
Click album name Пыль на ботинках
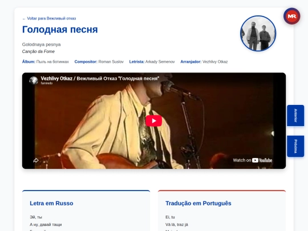[x=52, y=62]
